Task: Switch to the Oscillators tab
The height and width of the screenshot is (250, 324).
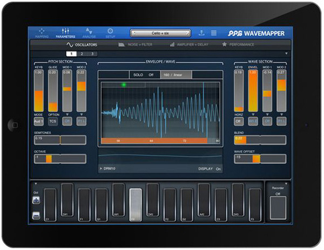Action: (82, 45)
